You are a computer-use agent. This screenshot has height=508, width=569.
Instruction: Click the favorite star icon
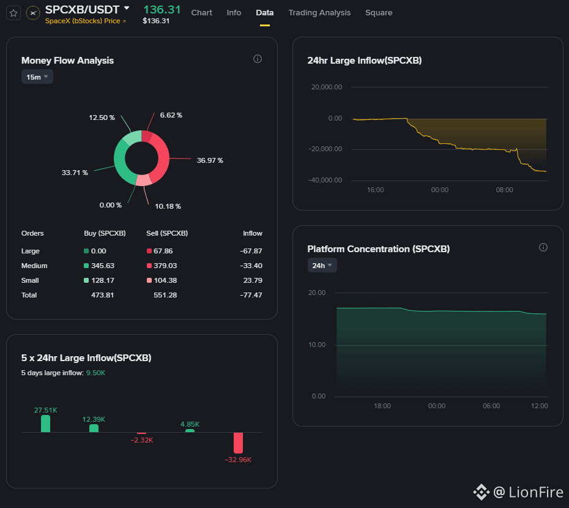point(13,13)
